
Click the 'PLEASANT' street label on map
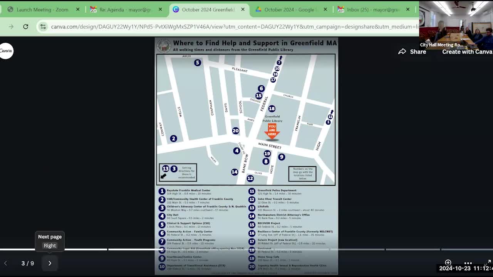click(x=240, y=70)
